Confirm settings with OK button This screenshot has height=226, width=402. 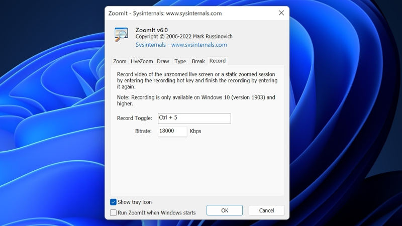pyautogui.click(x=225, y=210)
